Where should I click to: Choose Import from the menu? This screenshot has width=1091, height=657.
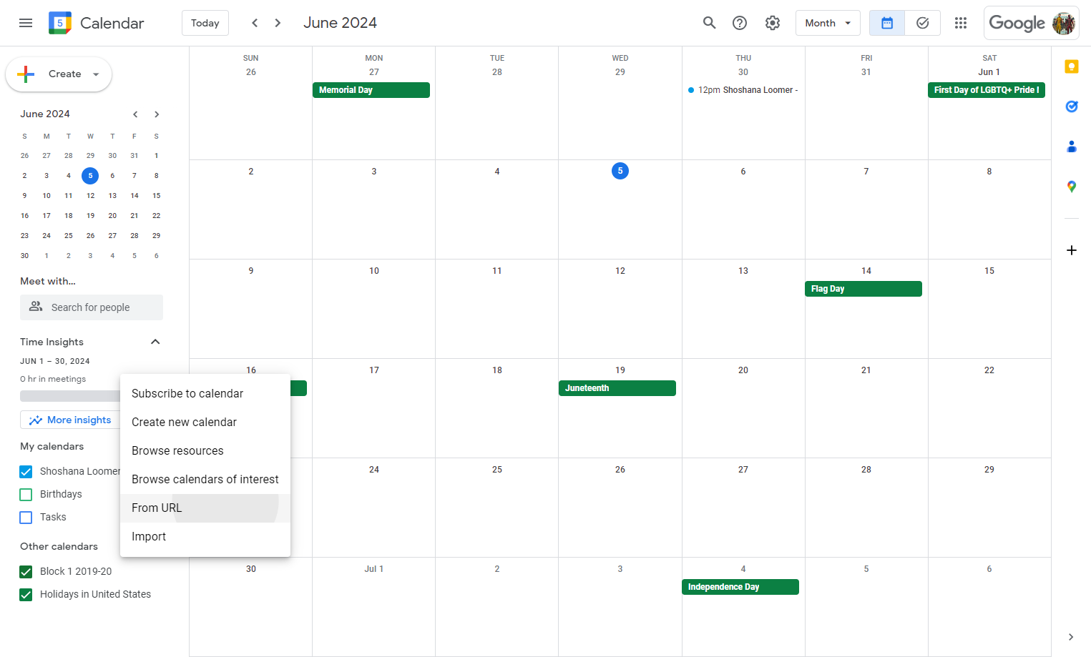205,537
